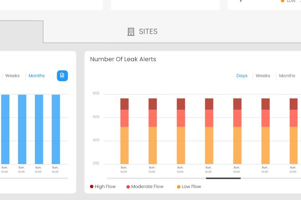The width and height of the screenshot is (301, 200).
Task: Select Weeks in the left chart panel
Action: point(12,76)
